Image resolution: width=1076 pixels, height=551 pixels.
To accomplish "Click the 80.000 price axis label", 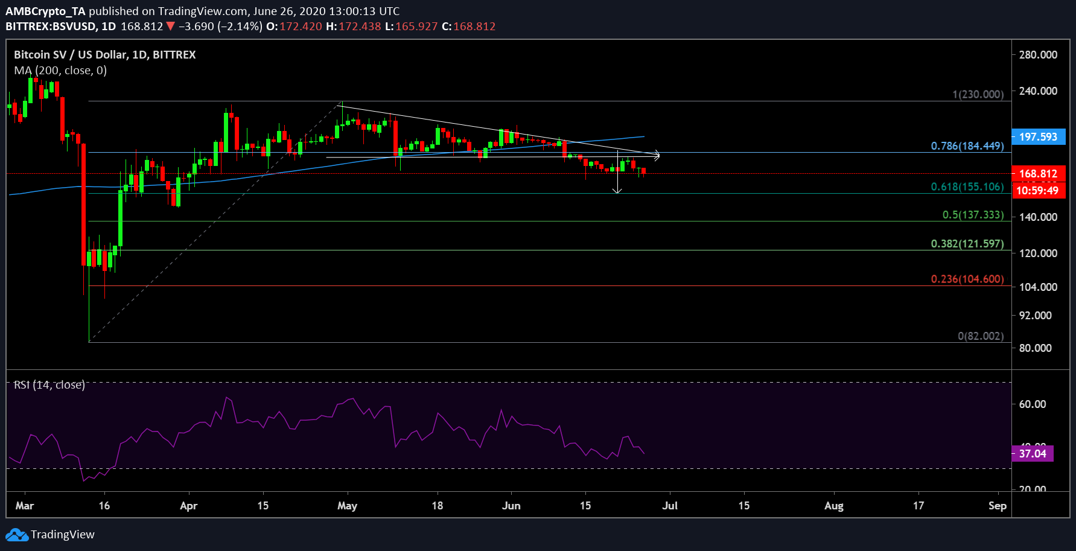I will click(x=1036, y=348).
